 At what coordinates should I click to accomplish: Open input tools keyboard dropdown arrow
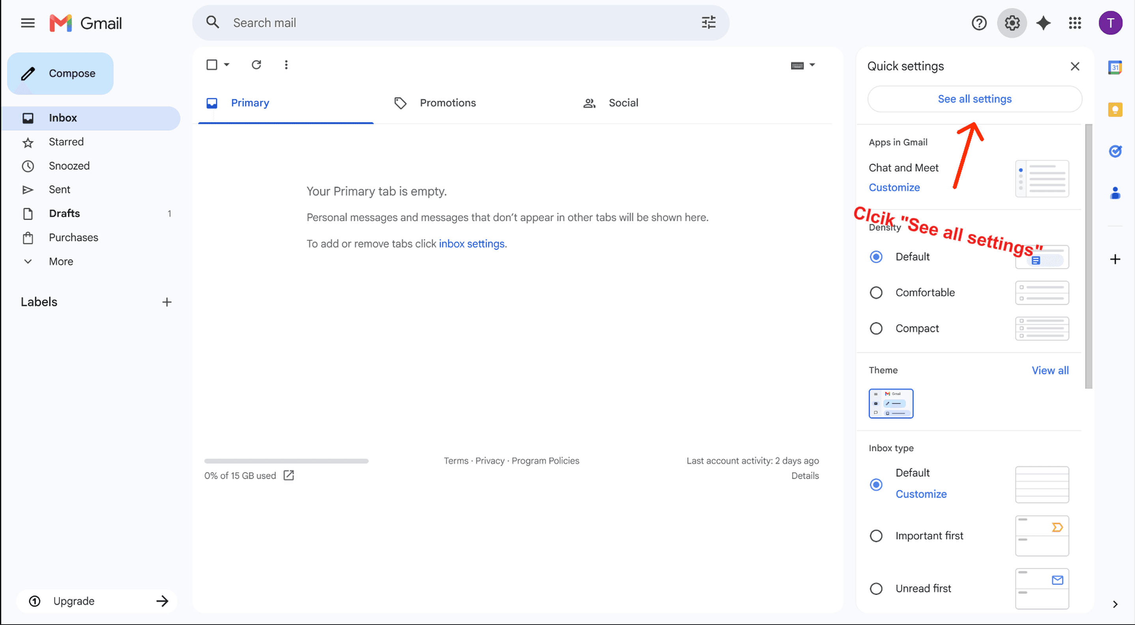coord(812,65)
